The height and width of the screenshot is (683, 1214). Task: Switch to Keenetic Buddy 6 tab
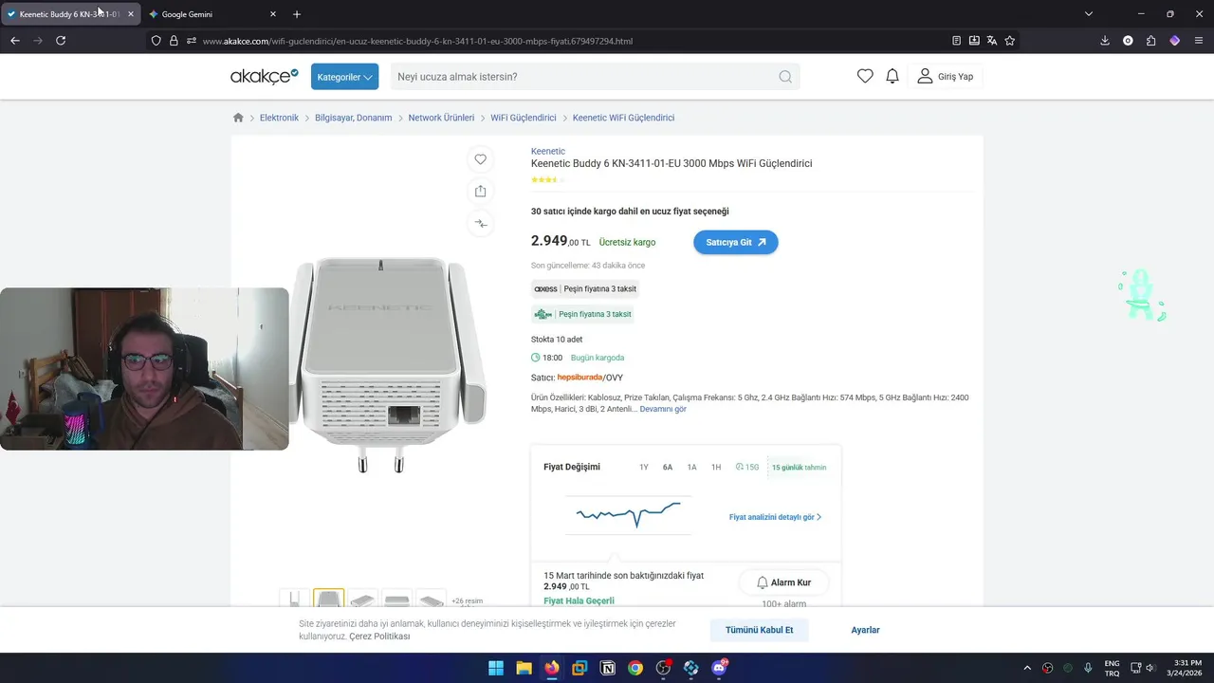click(70, 14)
